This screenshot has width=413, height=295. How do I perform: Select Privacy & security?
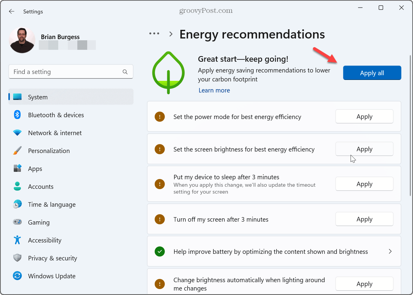71,258
